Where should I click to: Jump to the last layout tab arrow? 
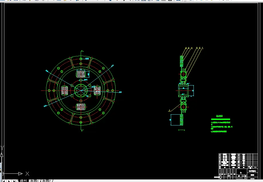click(14, 181)
